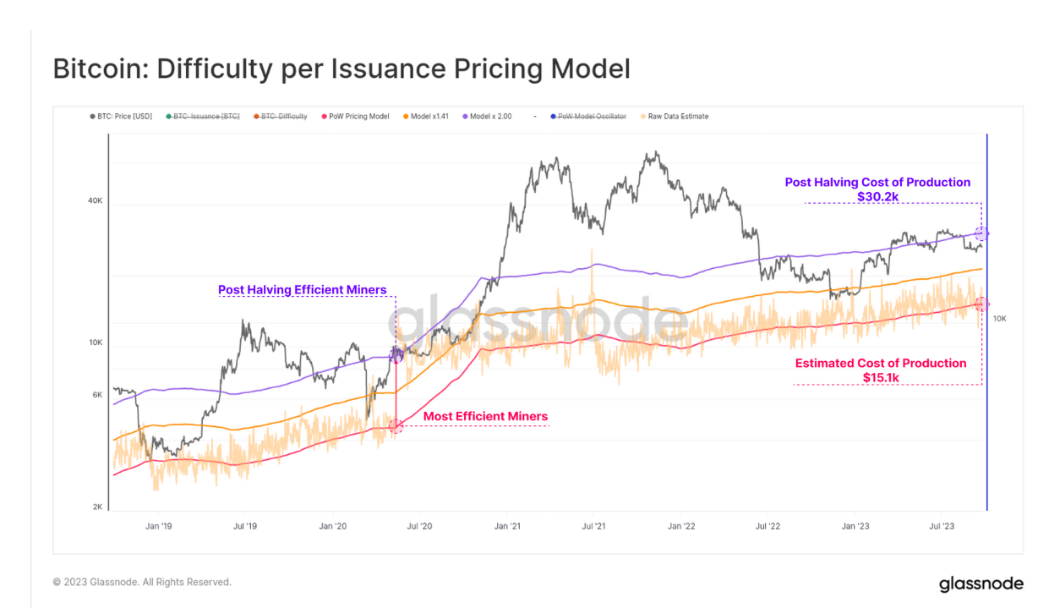The height and width of the screenshot is (608, 1038).
Task: Click the purple circle marker below $30.2k
Action: (x=981, y=233)
